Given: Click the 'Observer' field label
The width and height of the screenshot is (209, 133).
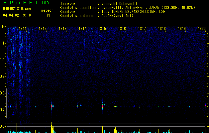Looking at the screenshot, I should pyautogui.click(x=67, y=4).
